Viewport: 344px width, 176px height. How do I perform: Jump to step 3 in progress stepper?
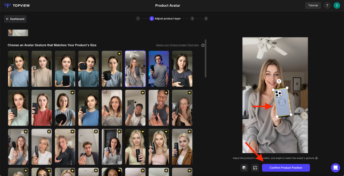pos(192,19)
